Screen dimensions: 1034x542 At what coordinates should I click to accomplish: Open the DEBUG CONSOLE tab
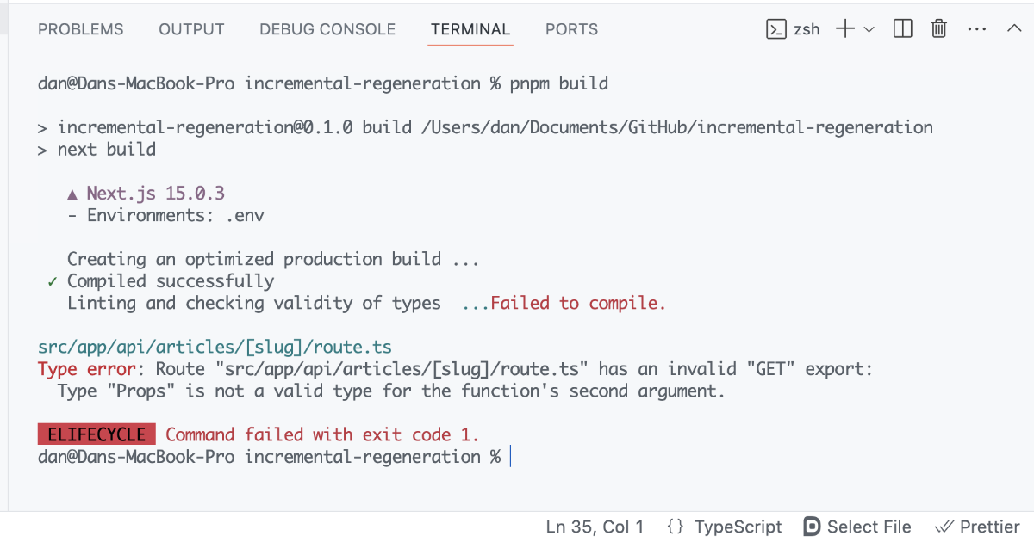[x=327, y=28]
